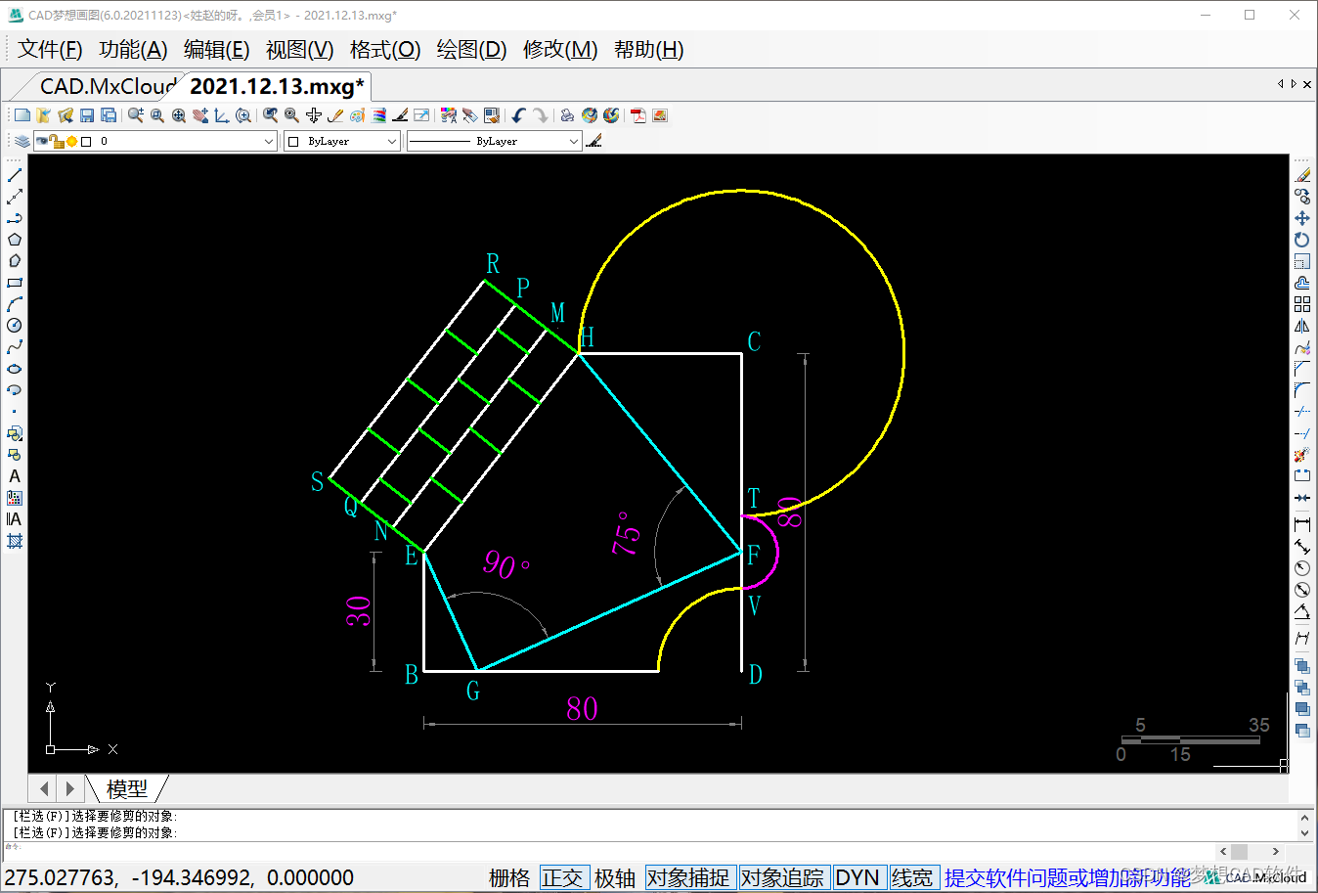This screenshot has height=893, width=1318.
Task: Select the Circle drawing tool
Action: pyautogui.click(x=15, y=326)
